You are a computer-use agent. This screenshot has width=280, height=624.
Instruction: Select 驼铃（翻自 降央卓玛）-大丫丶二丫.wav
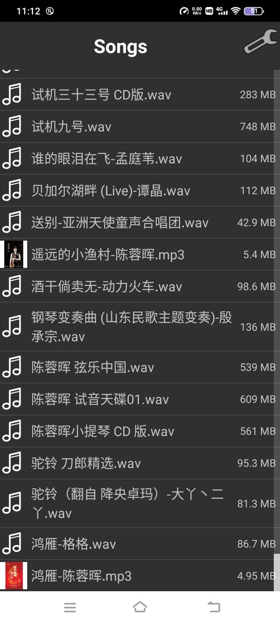(x=140, y=503)
